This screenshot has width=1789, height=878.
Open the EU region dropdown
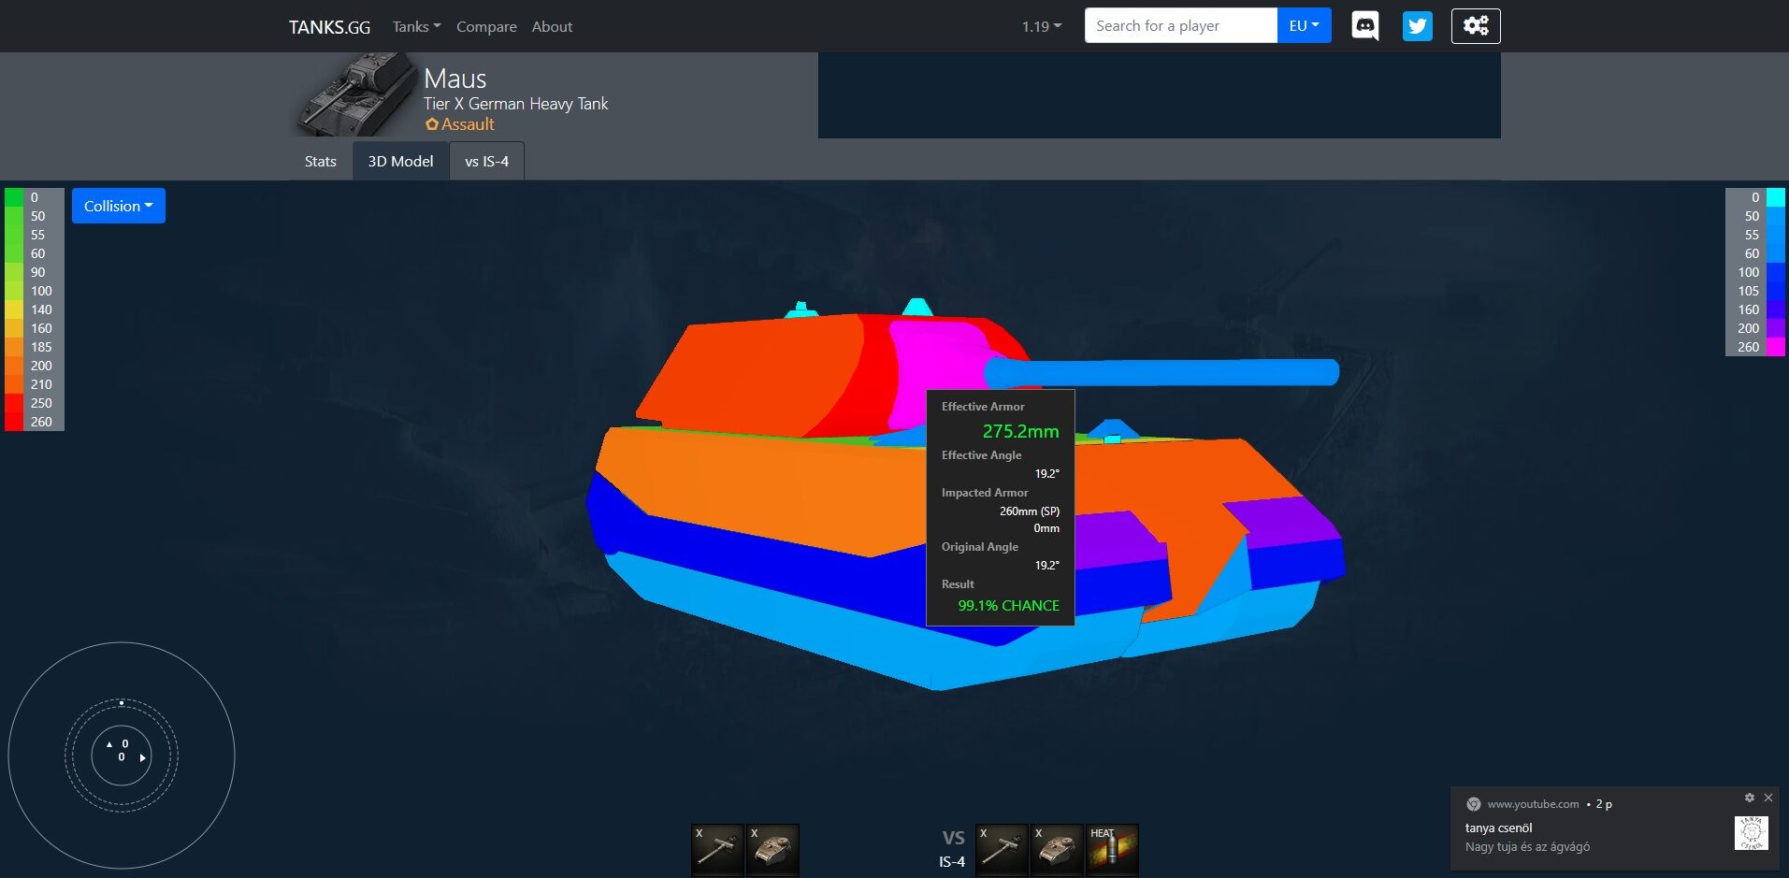coord(1304,26)
